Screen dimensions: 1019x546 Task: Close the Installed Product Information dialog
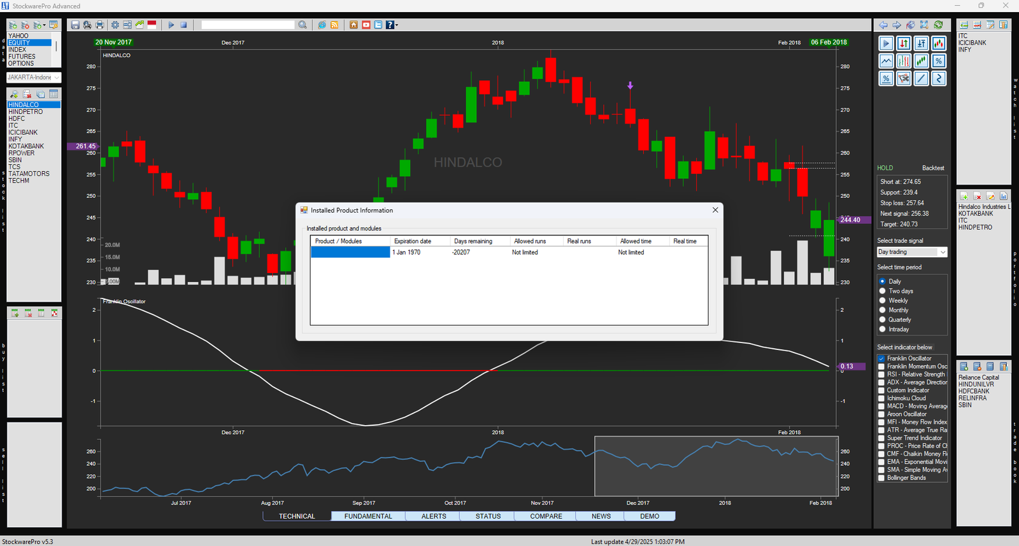715,210
